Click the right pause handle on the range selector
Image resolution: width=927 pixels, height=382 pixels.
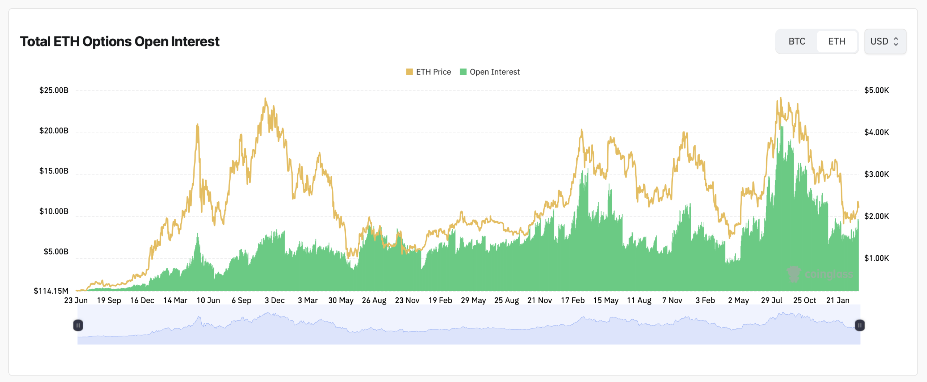[859, 326]
